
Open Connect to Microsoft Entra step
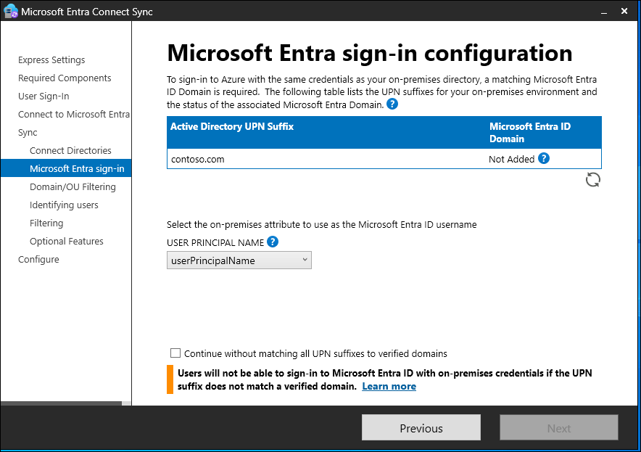coord(74,115)
